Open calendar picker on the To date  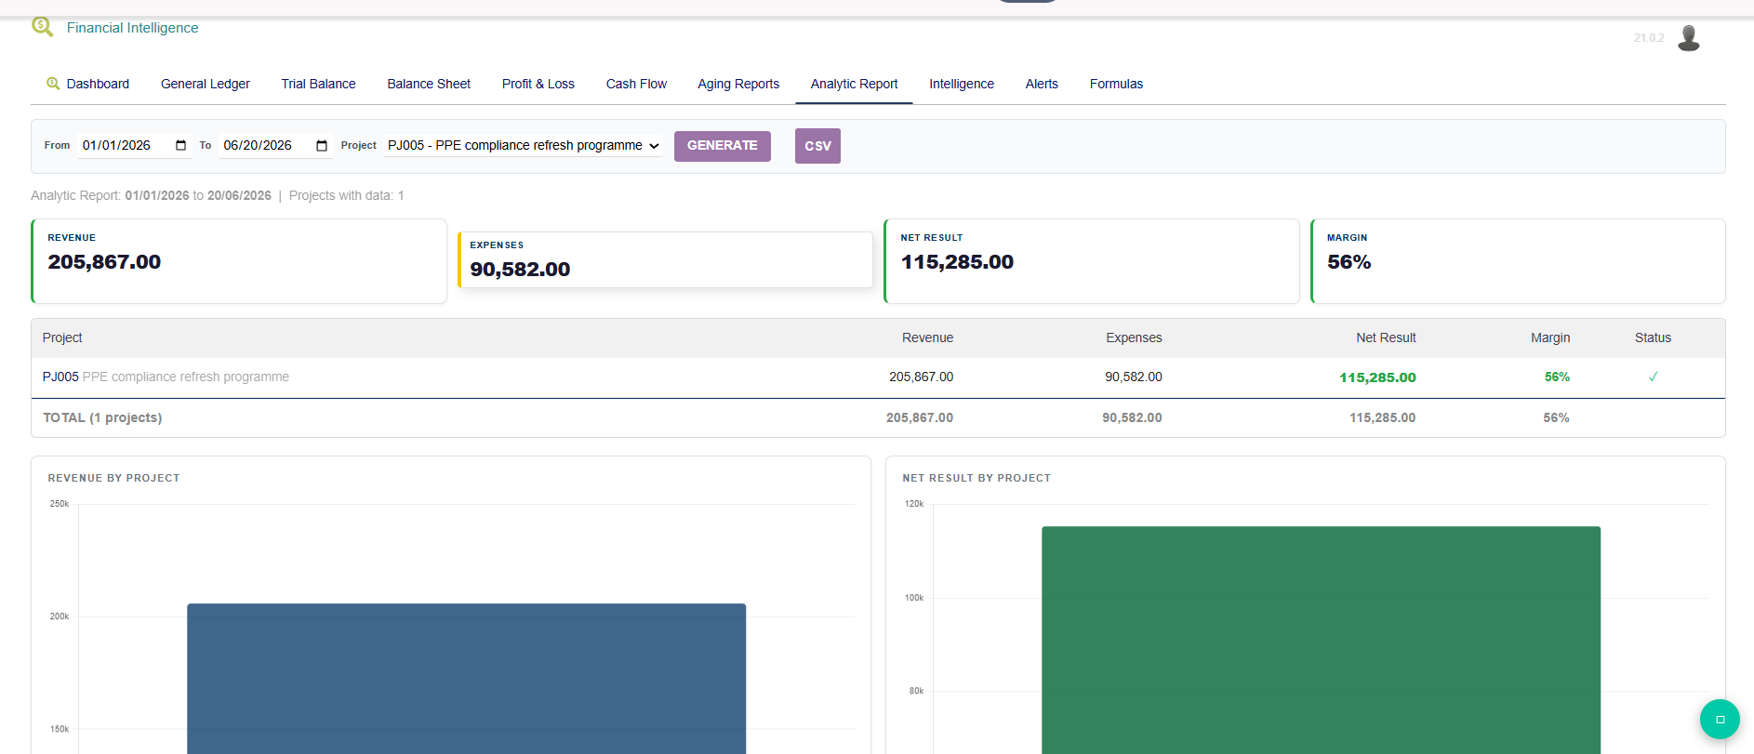pos(322,145)
